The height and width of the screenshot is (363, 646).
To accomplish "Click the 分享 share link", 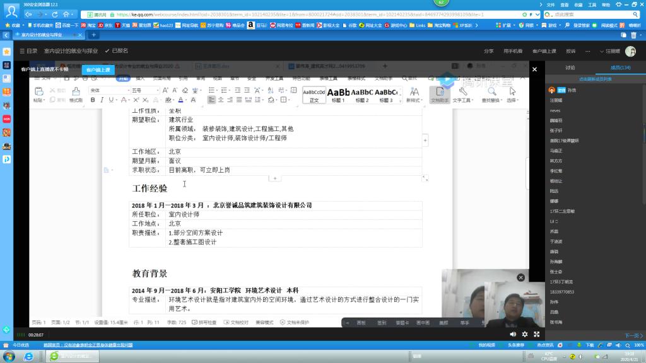I will coord(488,51).
